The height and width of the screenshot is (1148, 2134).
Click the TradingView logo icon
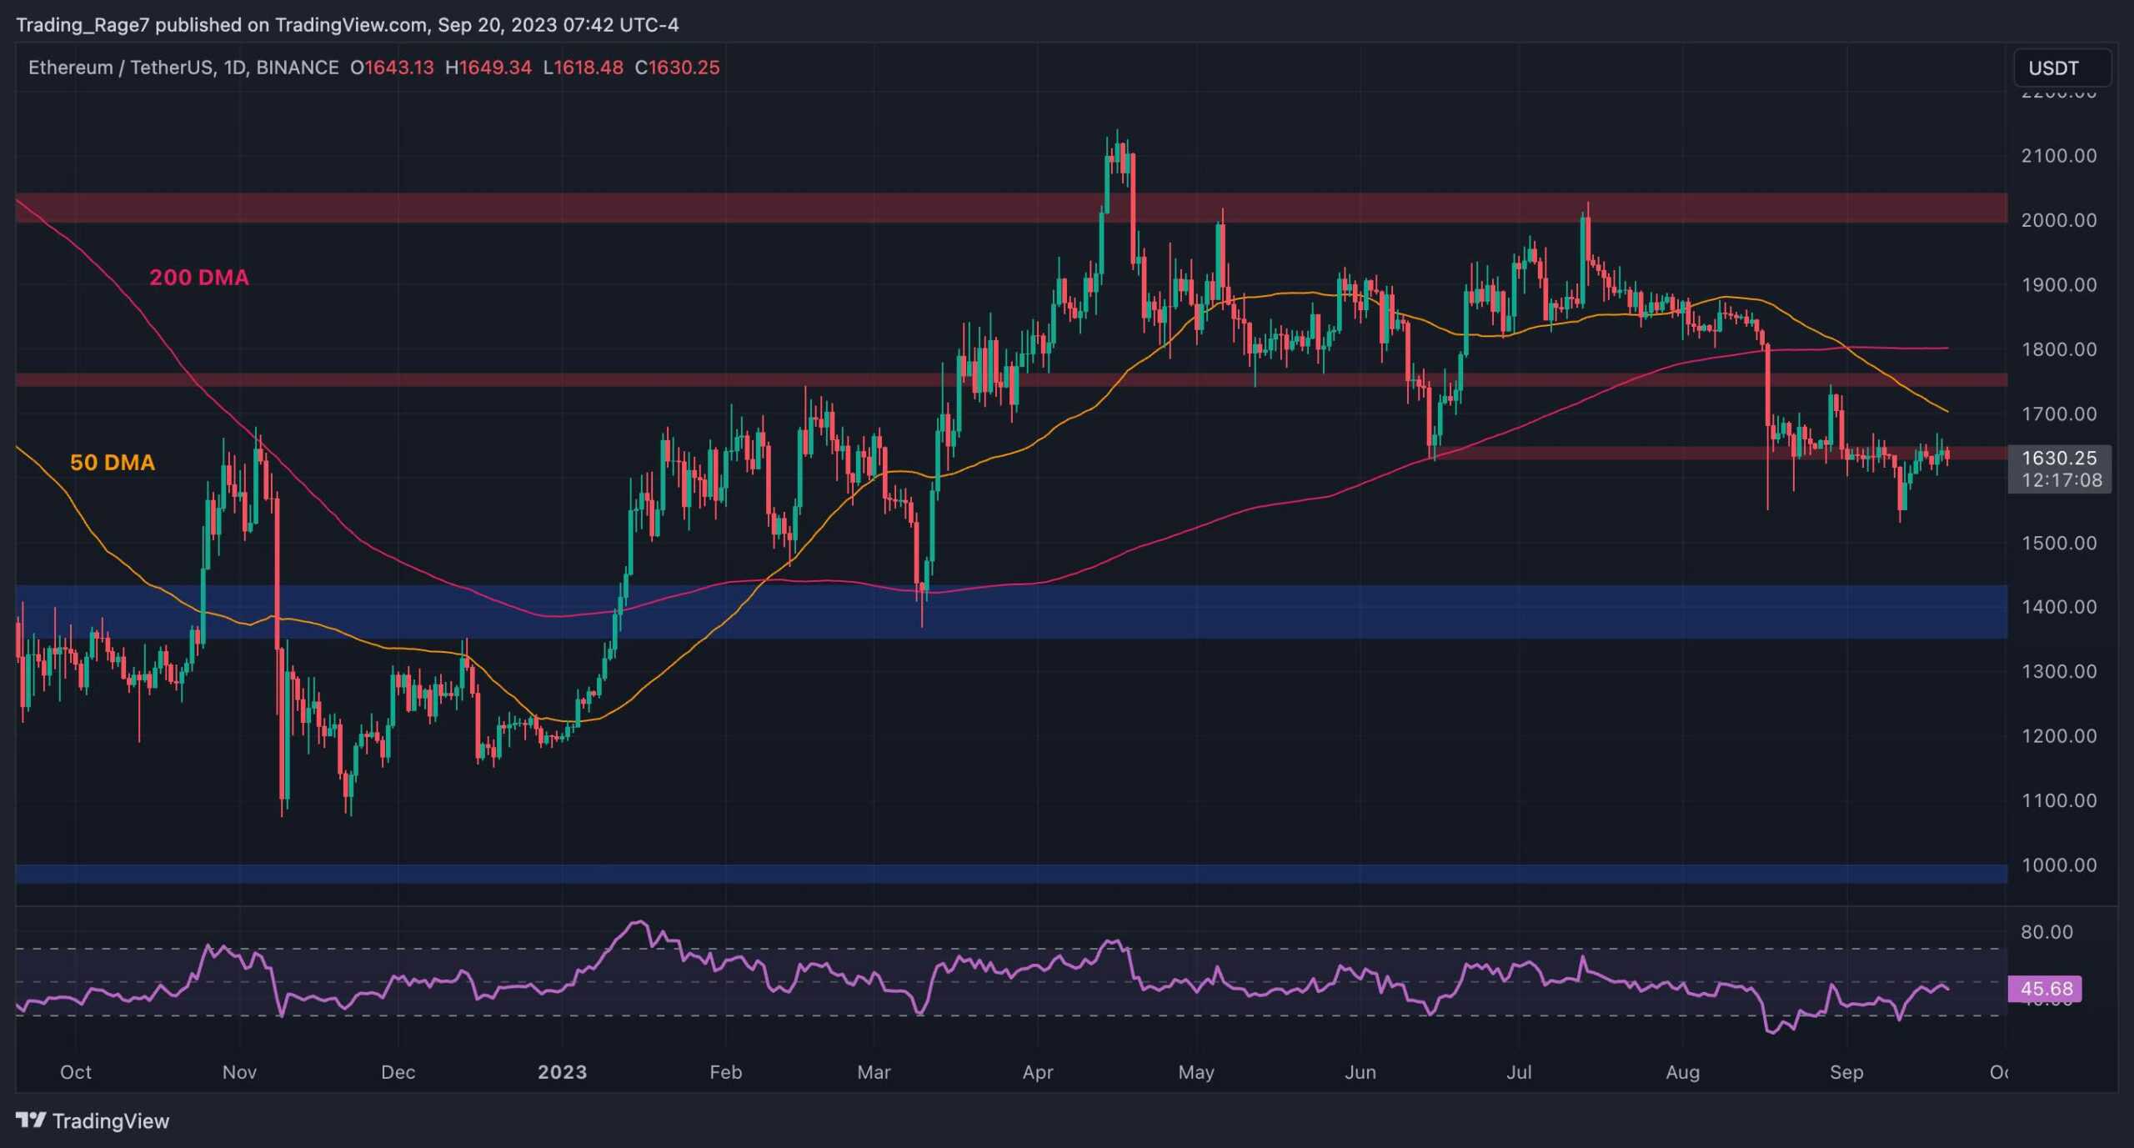(x=31, y=1120)
